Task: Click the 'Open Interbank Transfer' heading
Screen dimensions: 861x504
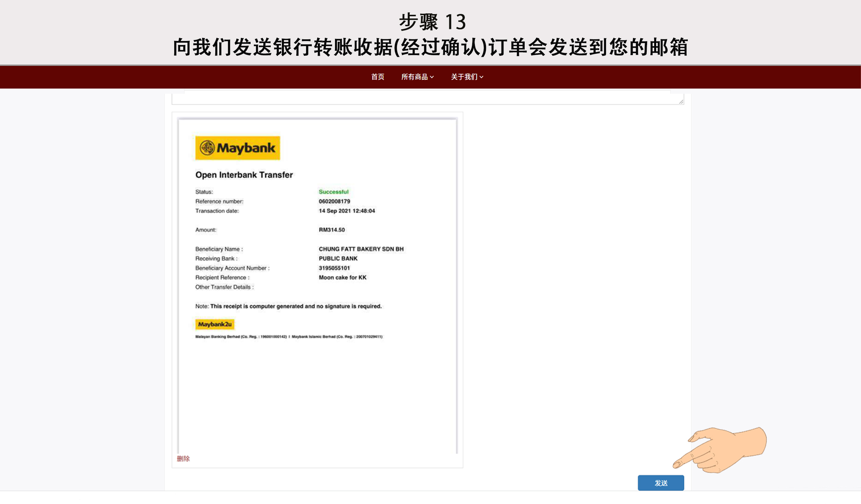Action: pos(244,175)
